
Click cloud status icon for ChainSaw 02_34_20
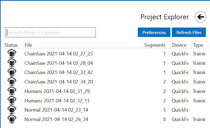tap(11, 82)
